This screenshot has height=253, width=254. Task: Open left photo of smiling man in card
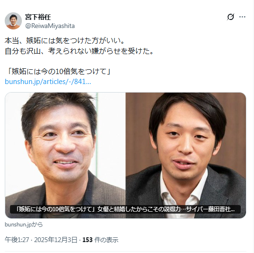66,155
